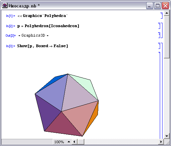
Task: Open the 100% magnification dropdown
Action: point(69,142)
